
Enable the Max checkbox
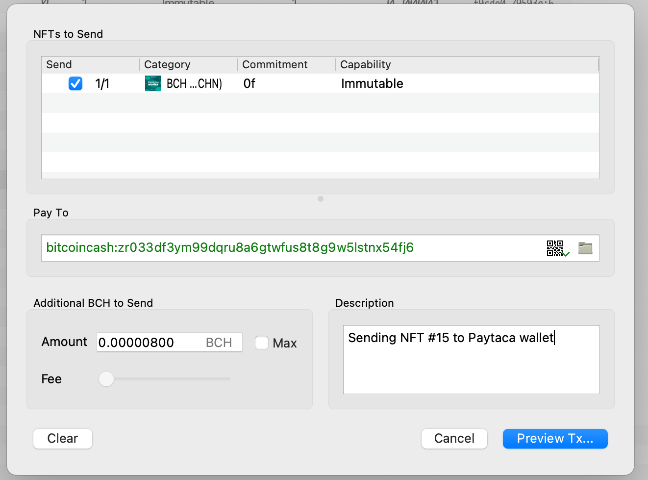click(262, 343)
